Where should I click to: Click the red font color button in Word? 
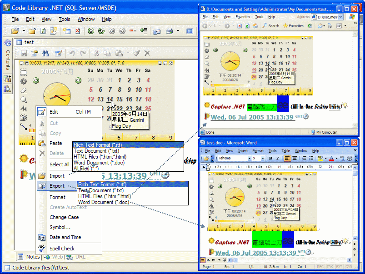[332, 158]
